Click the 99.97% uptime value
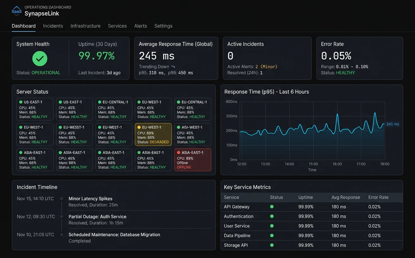 click(96, 56)
